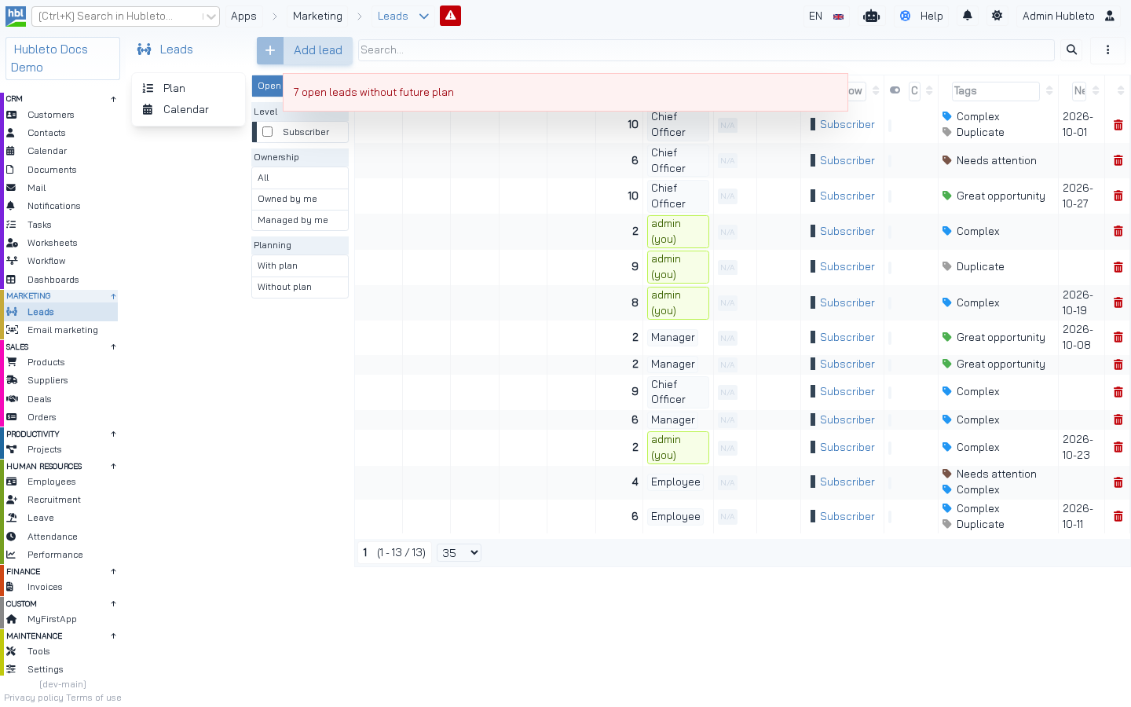
Task: Tick the Subscriber level checkbox
Action: [268, 132]
